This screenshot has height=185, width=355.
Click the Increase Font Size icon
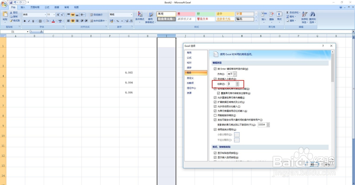coord(58,15)
